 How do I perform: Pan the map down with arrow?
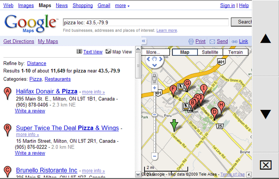154,65
